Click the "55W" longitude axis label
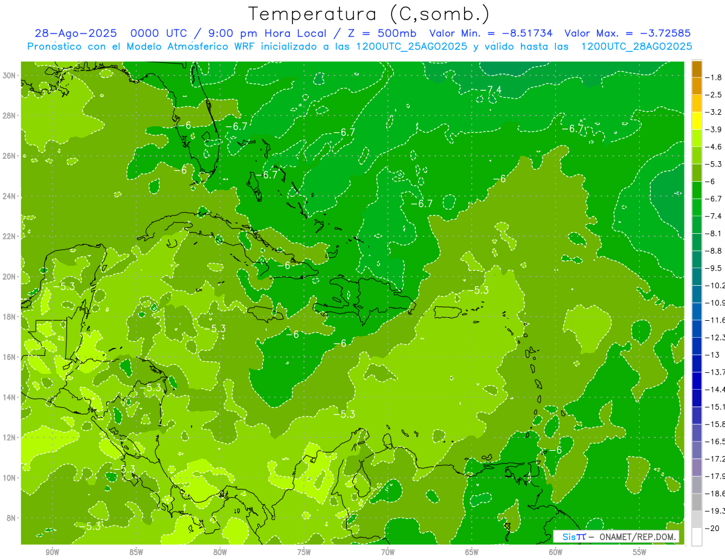 tap(640, 552)
